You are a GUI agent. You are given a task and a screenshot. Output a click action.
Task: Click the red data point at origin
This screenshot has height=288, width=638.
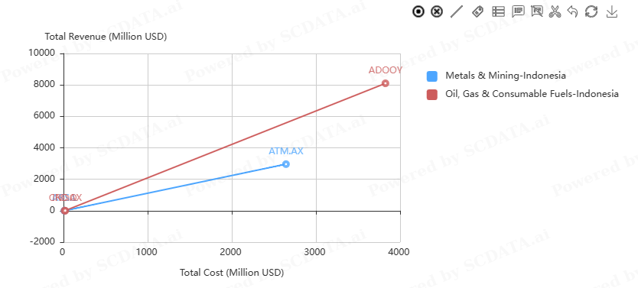[x=65, y=210]
